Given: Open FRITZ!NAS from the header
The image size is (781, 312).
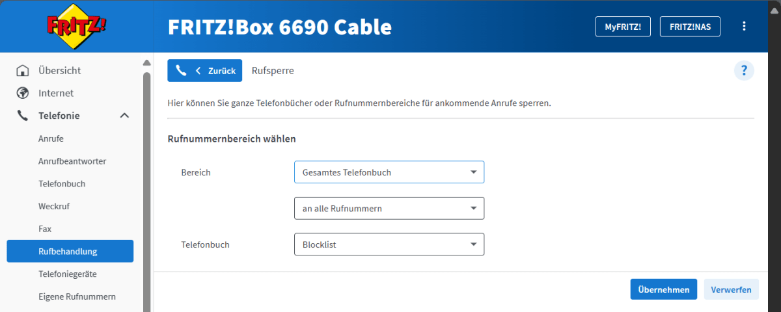Looking at the screenshot, I should point(690,27).
